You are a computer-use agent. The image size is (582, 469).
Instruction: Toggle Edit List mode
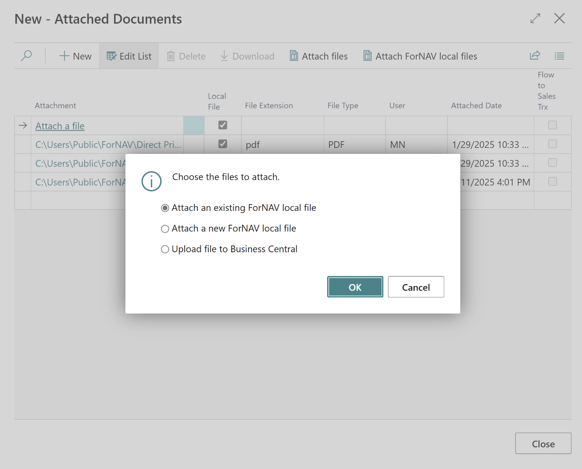tap(129, 56)
